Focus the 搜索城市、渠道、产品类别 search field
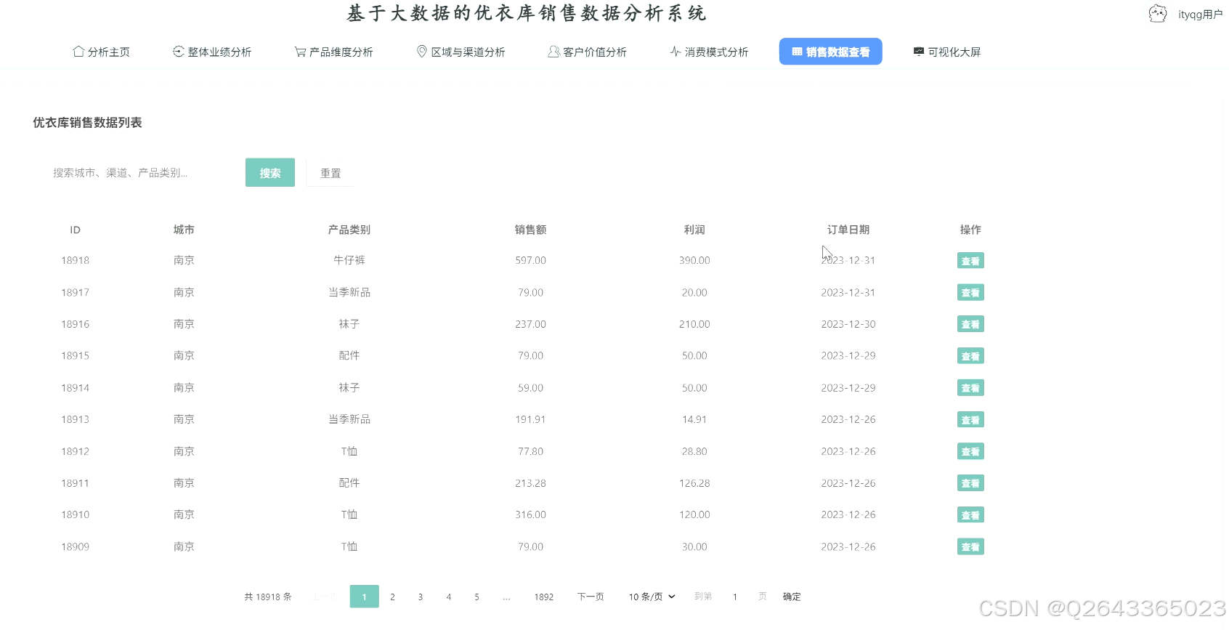Viewport: 1229px width, 630px height. (x=138, y=173)
